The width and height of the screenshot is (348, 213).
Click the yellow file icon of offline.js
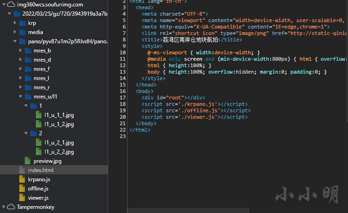(x=22, y=188)
